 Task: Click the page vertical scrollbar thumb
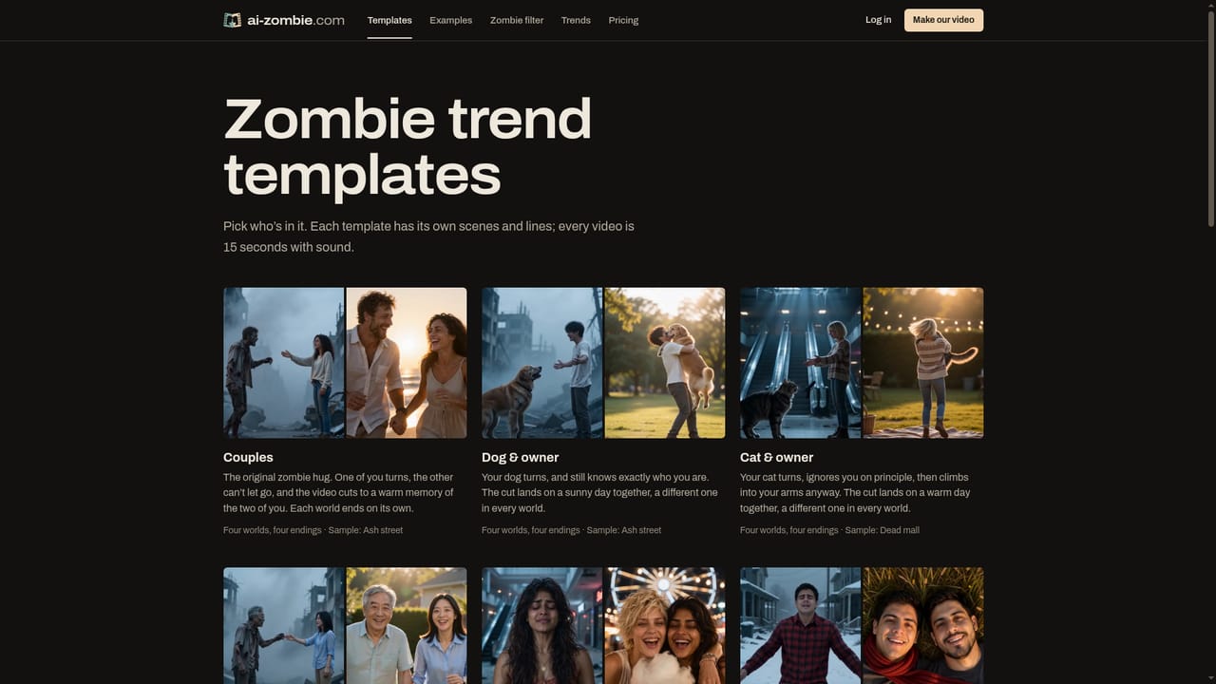click(x=1210, y=119)
